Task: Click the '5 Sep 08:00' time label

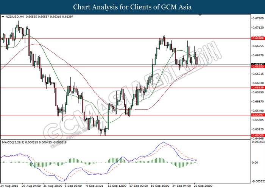Action: (73, 186)
